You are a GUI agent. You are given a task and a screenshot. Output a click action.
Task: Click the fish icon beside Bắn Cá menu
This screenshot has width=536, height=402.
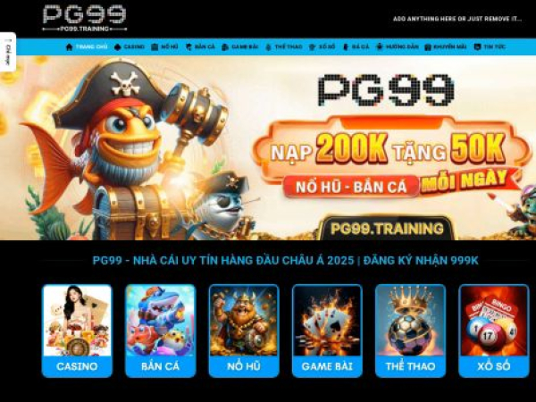click(188, 46)
